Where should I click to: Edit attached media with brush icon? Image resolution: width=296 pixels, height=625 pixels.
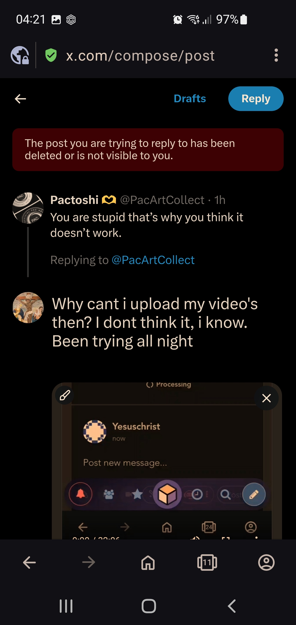pos(65,395)
